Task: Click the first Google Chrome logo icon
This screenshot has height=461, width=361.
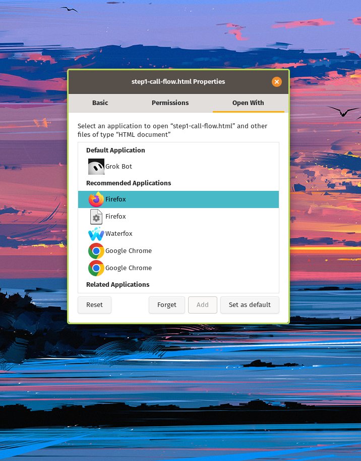Action: click(x=96, y=251)
